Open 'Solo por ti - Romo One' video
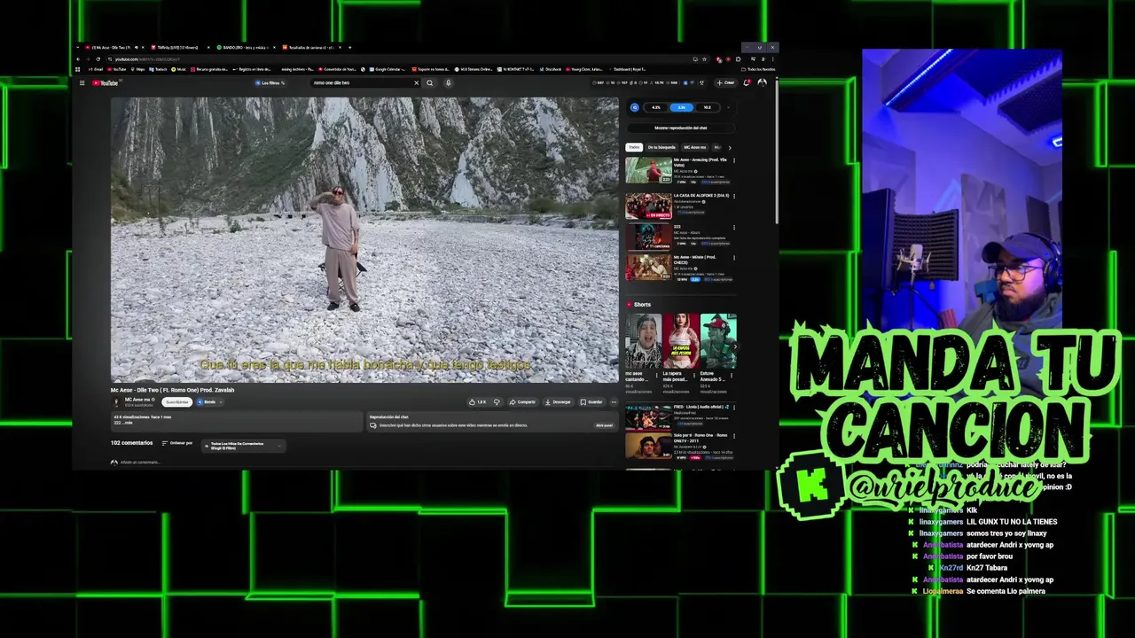The image size is (1135, 638). (x=649, y=445)
